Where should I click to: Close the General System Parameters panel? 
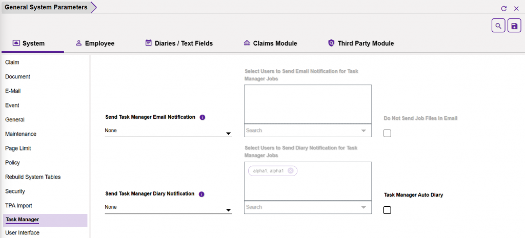pyautogui.click(x=516, y=9)
